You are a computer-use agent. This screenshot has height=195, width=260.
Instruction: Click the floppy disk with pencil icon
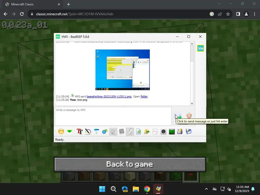180,132
